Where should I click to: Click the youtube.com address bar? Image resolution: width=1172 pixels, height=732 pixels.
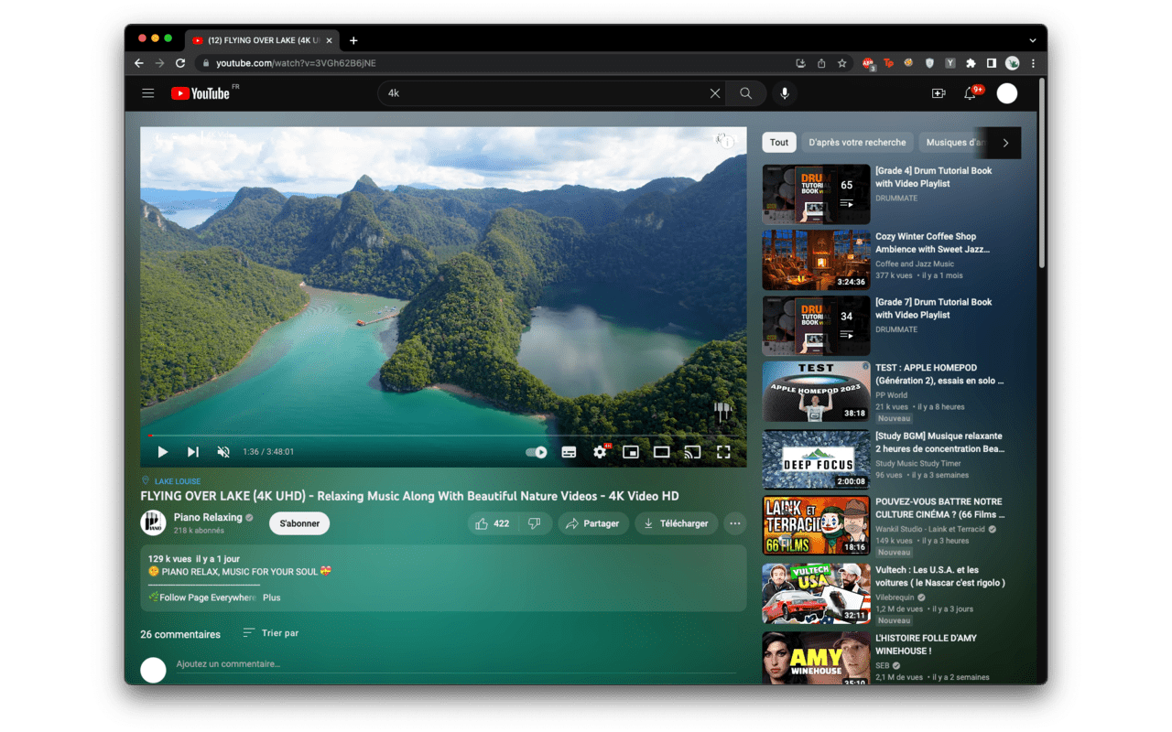pyautogui.click(x=494, y=63)
